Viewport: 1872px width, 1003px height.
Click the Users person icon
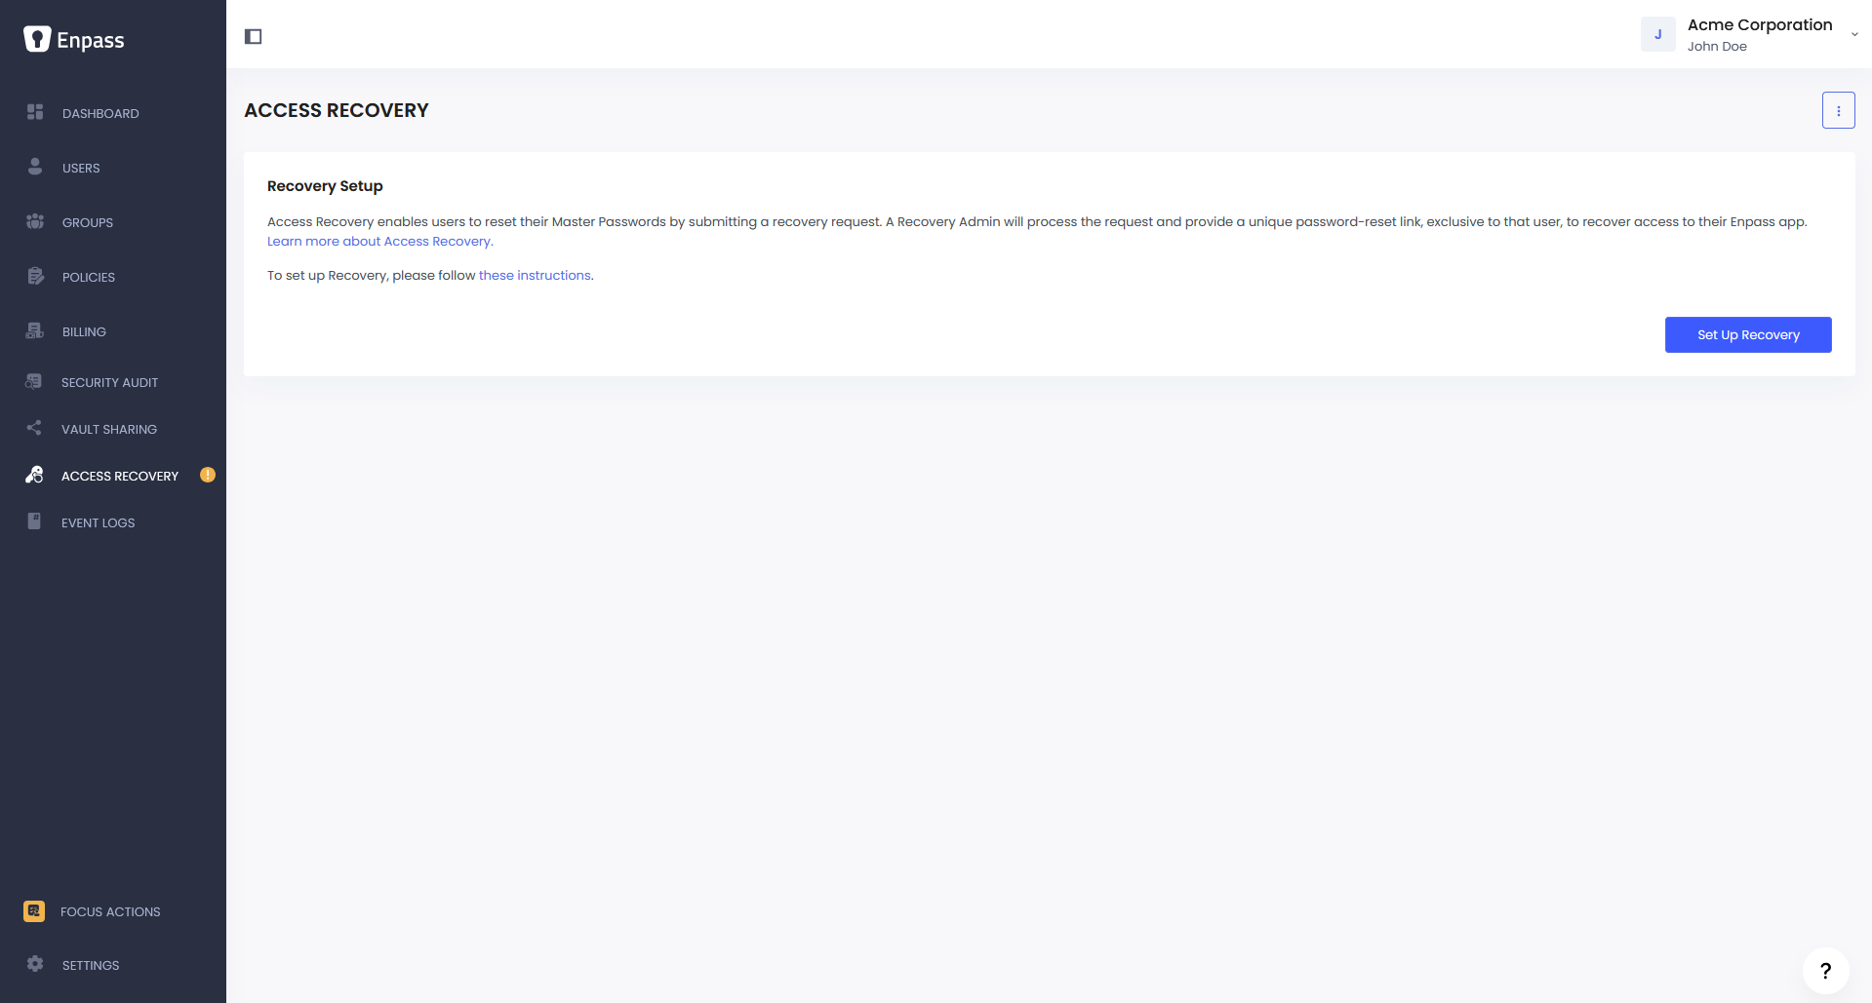pos(35,167)
